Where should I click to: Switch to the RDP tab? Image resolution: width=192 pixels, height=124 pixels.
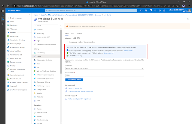(x=67, y=34)
